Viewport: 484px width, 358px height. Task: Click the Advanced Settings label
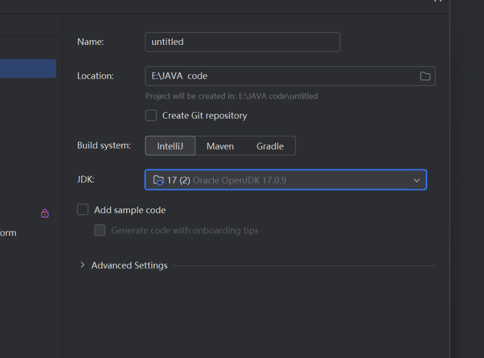(130, 265)
